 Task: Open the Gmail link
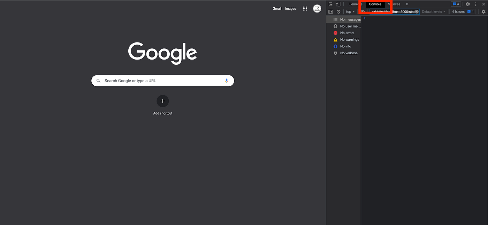pos(277,9)
